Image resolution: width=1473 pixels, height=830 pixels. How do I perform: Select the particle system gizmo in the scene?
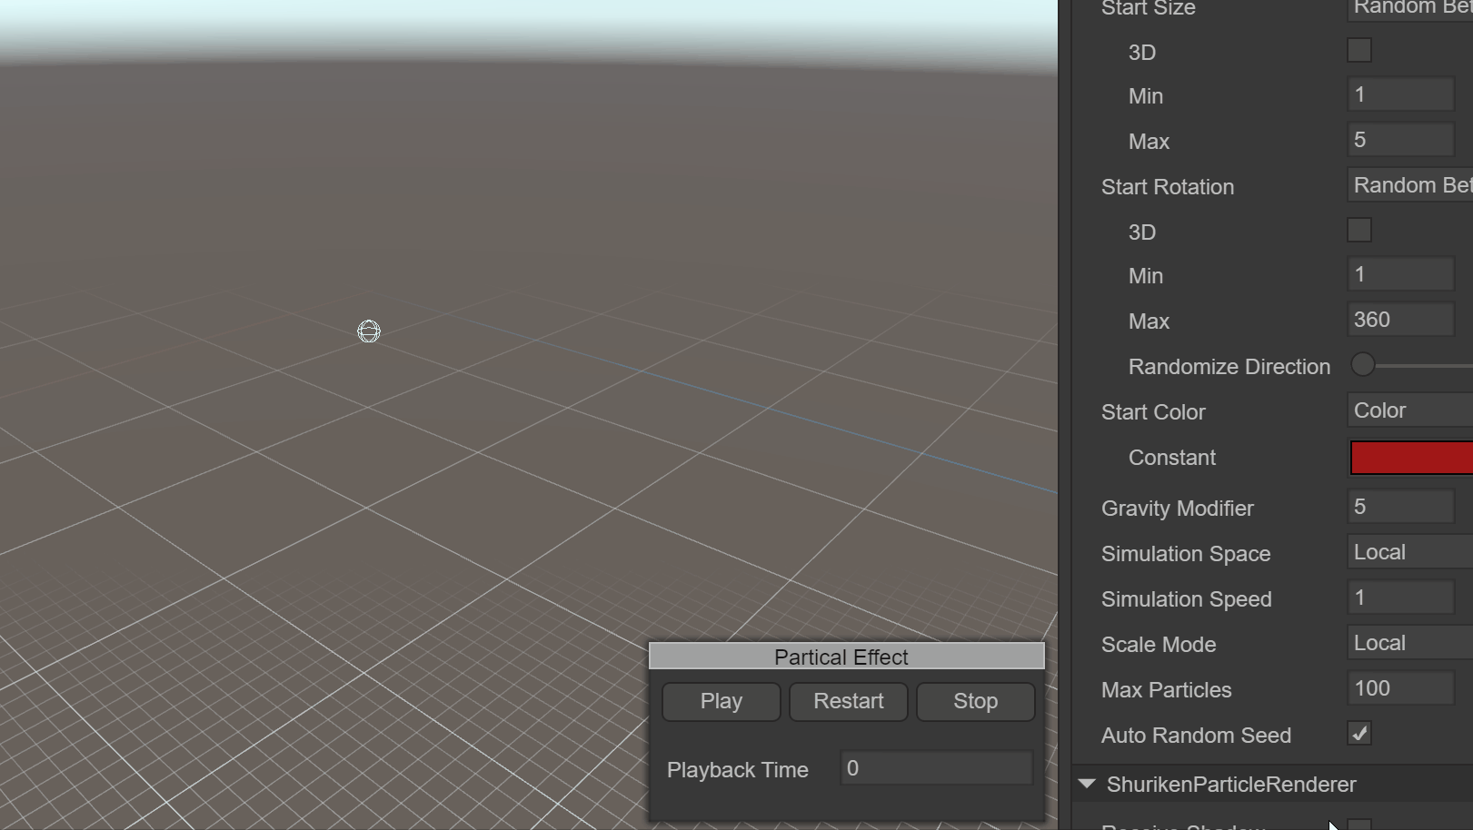click(x=368, y=331)
